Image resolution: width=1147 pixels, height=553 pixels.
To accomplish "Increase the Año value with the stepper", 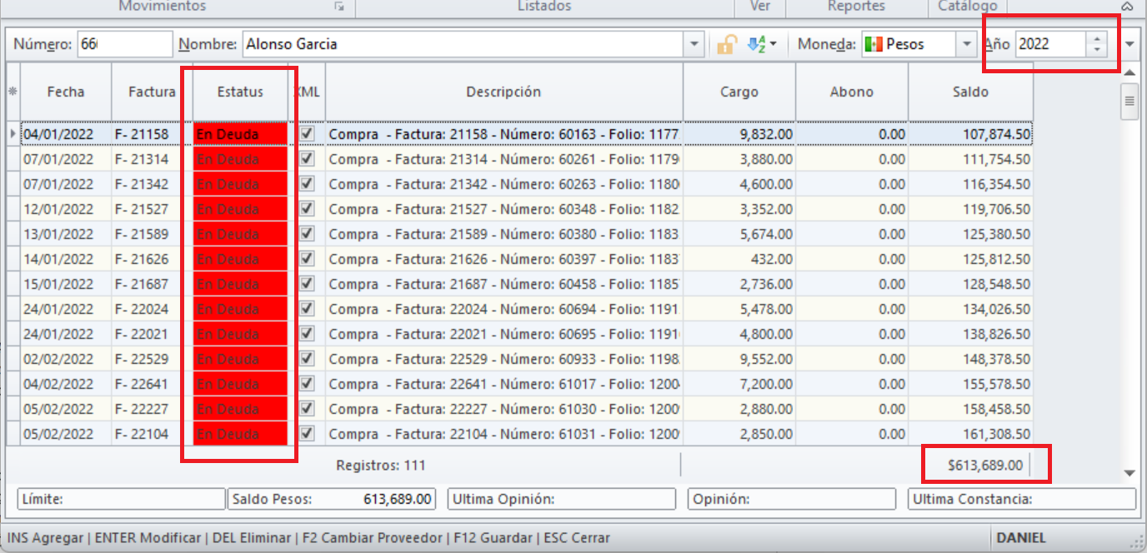I will 1096,38.
